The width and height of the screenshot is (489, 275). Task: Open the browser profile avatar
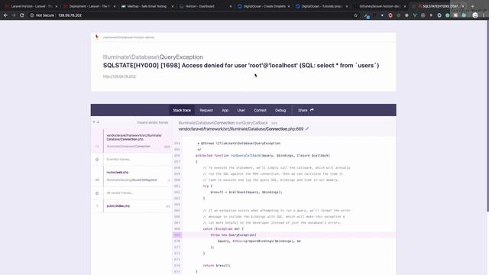[x=475, y=15]
